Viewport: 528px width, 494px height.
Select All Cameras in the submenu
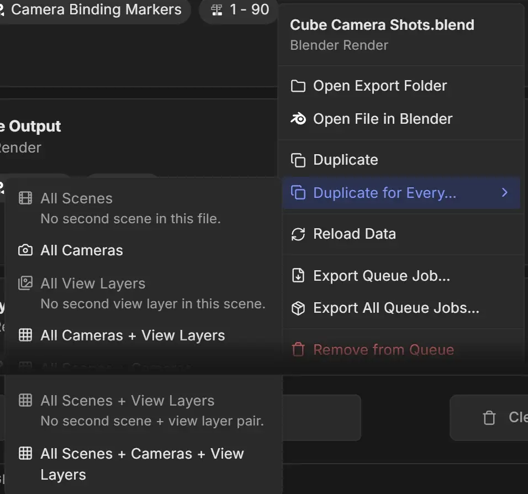click(144, 250)
